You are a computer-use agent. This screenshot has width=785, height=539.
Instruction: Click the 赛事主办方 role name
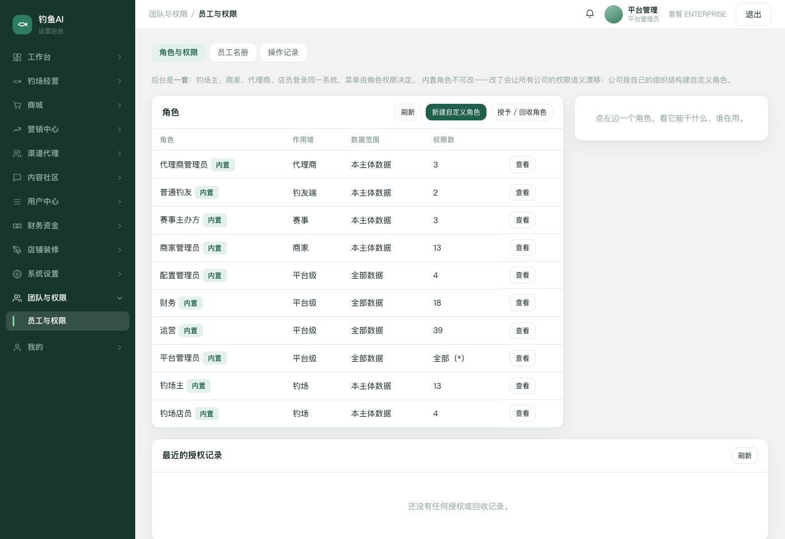click(x=180, y=220)
